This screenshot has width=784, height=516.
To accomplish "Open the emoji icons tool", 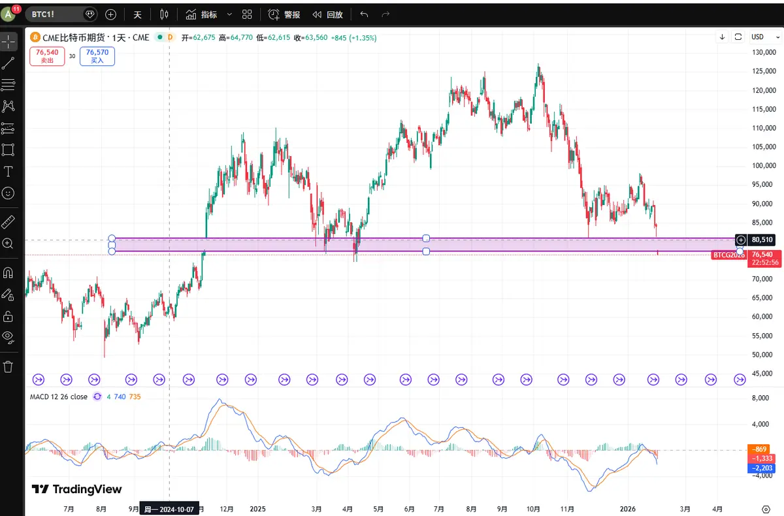I will 8,193.
